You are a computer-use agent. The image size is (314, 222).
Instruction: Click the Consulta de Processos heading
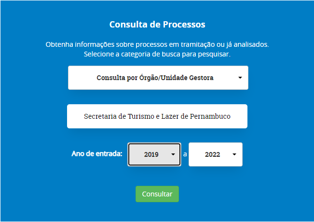157,25
